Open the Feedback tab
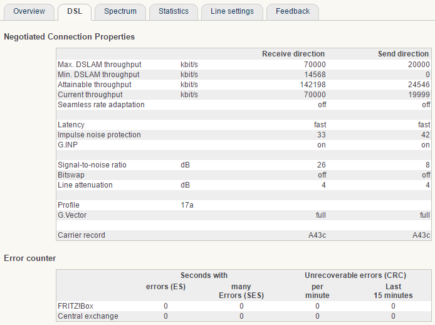The height and width of the screenshot is (325, 435). point(292,11)
